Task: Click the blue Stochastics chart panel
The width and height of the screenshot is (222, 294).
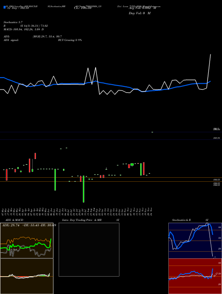Action: click(195, 241)
